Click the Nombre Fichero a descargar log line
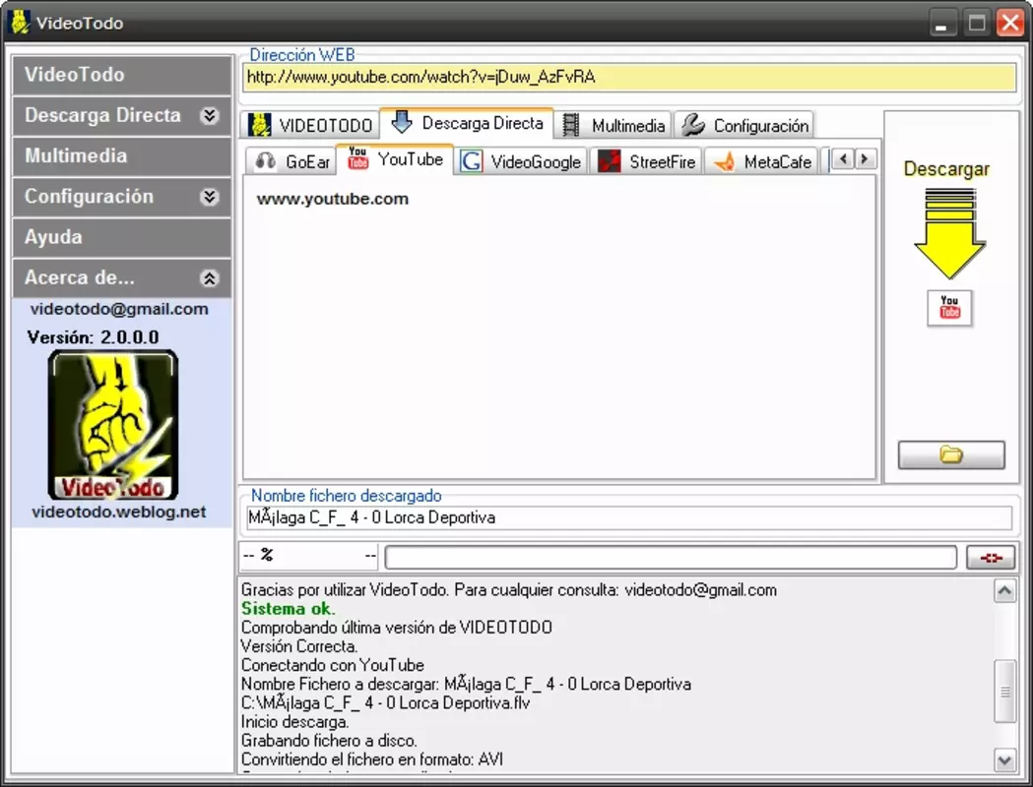 [x=466, y=685]
